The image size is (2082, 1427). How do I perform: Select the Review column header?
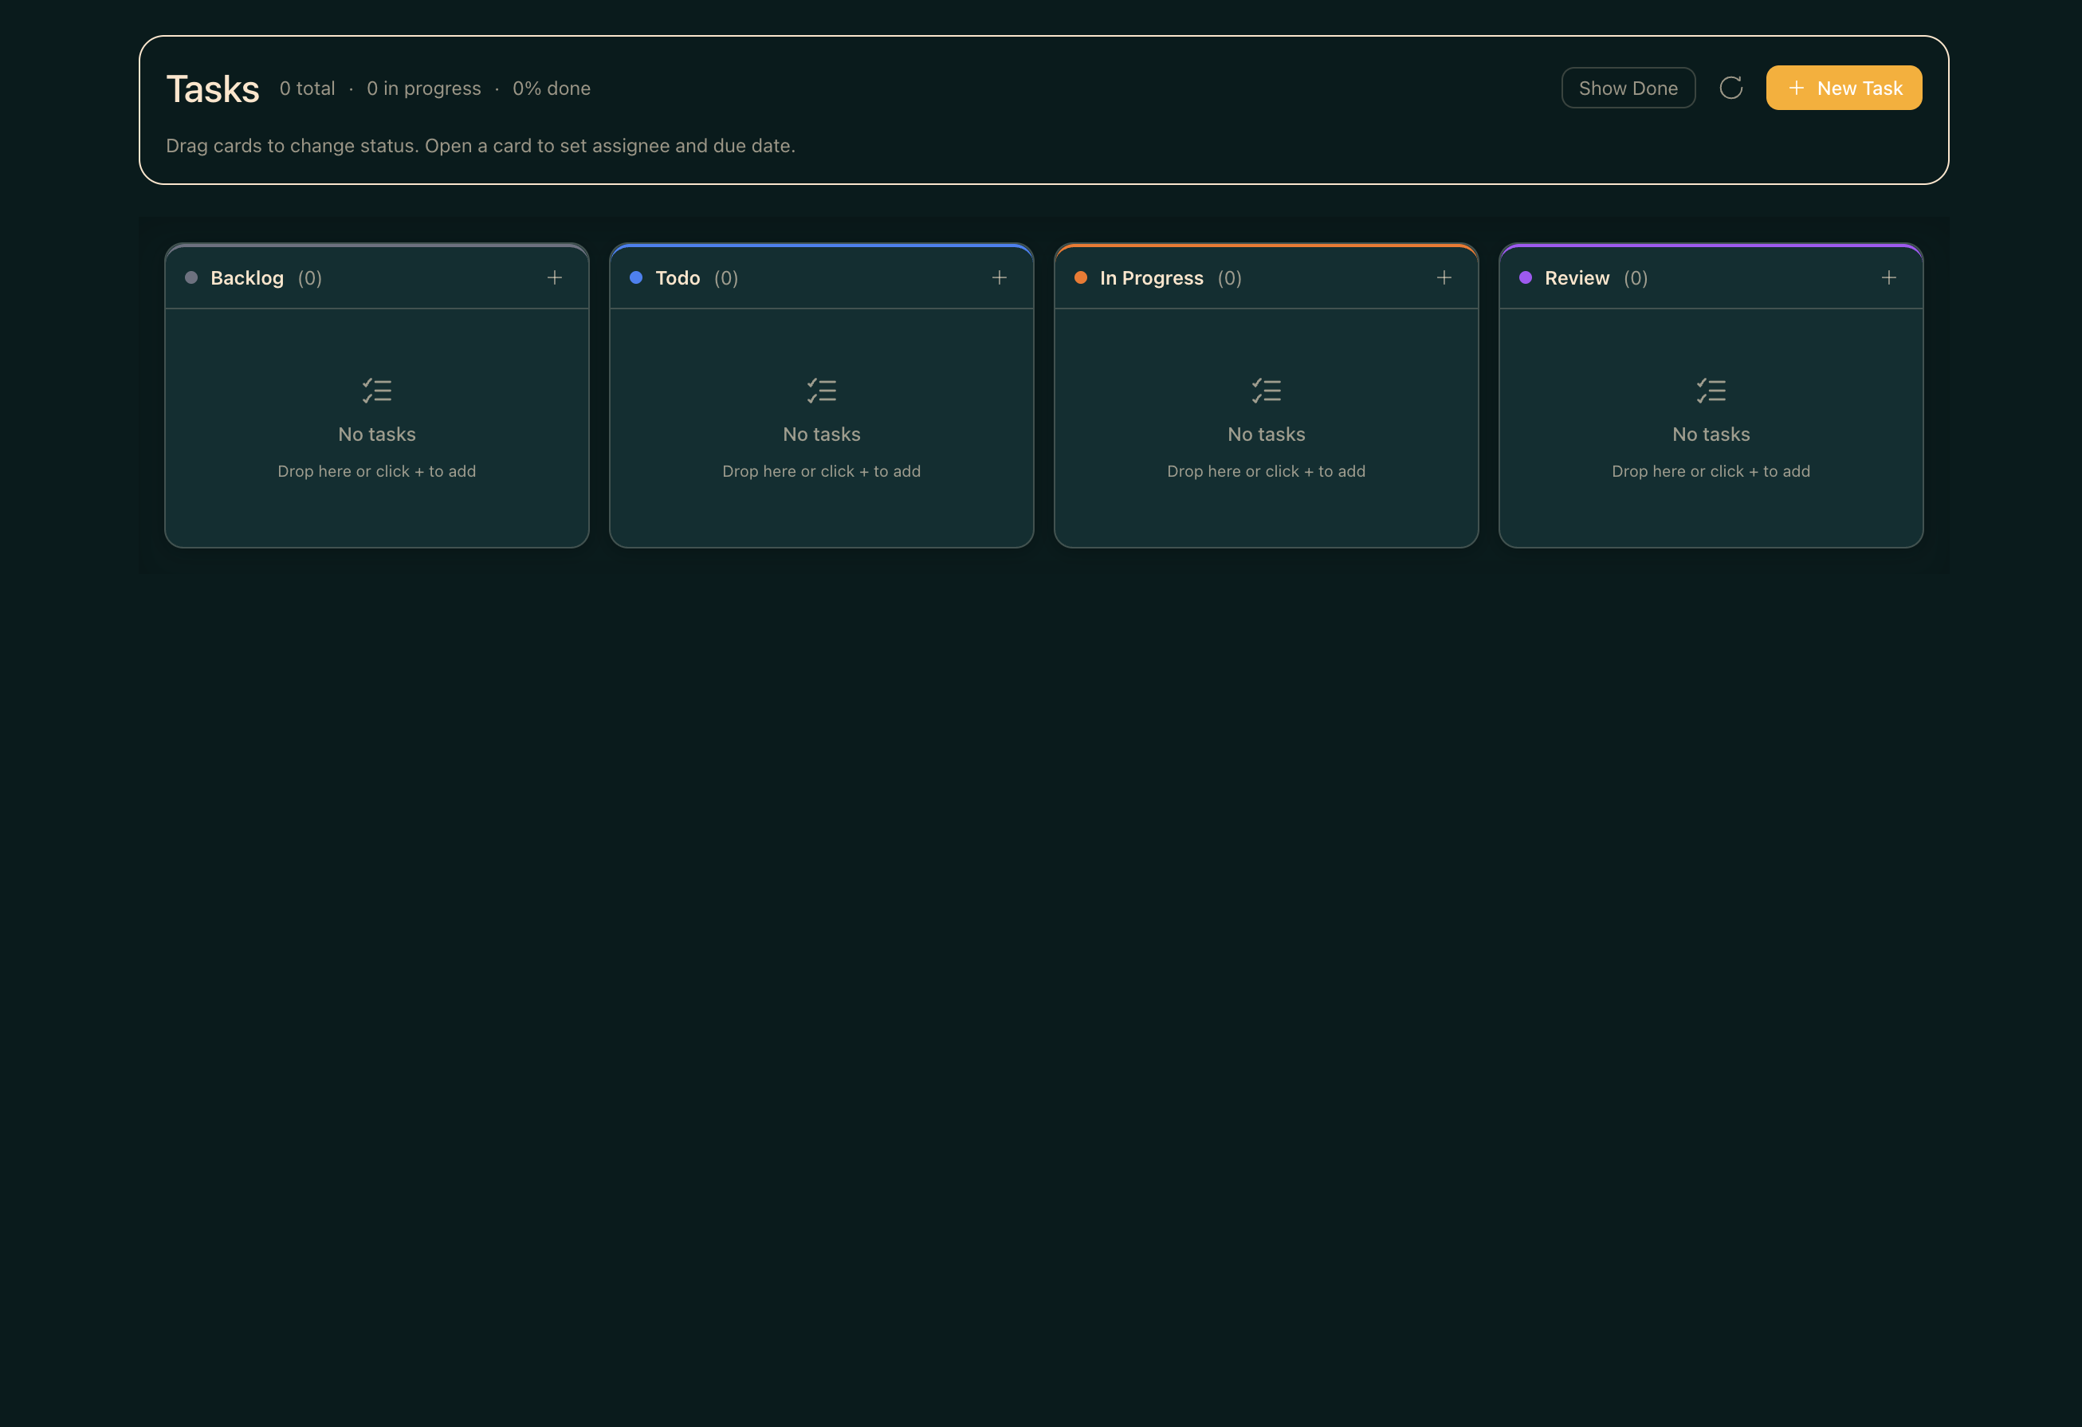point(1577,277)
